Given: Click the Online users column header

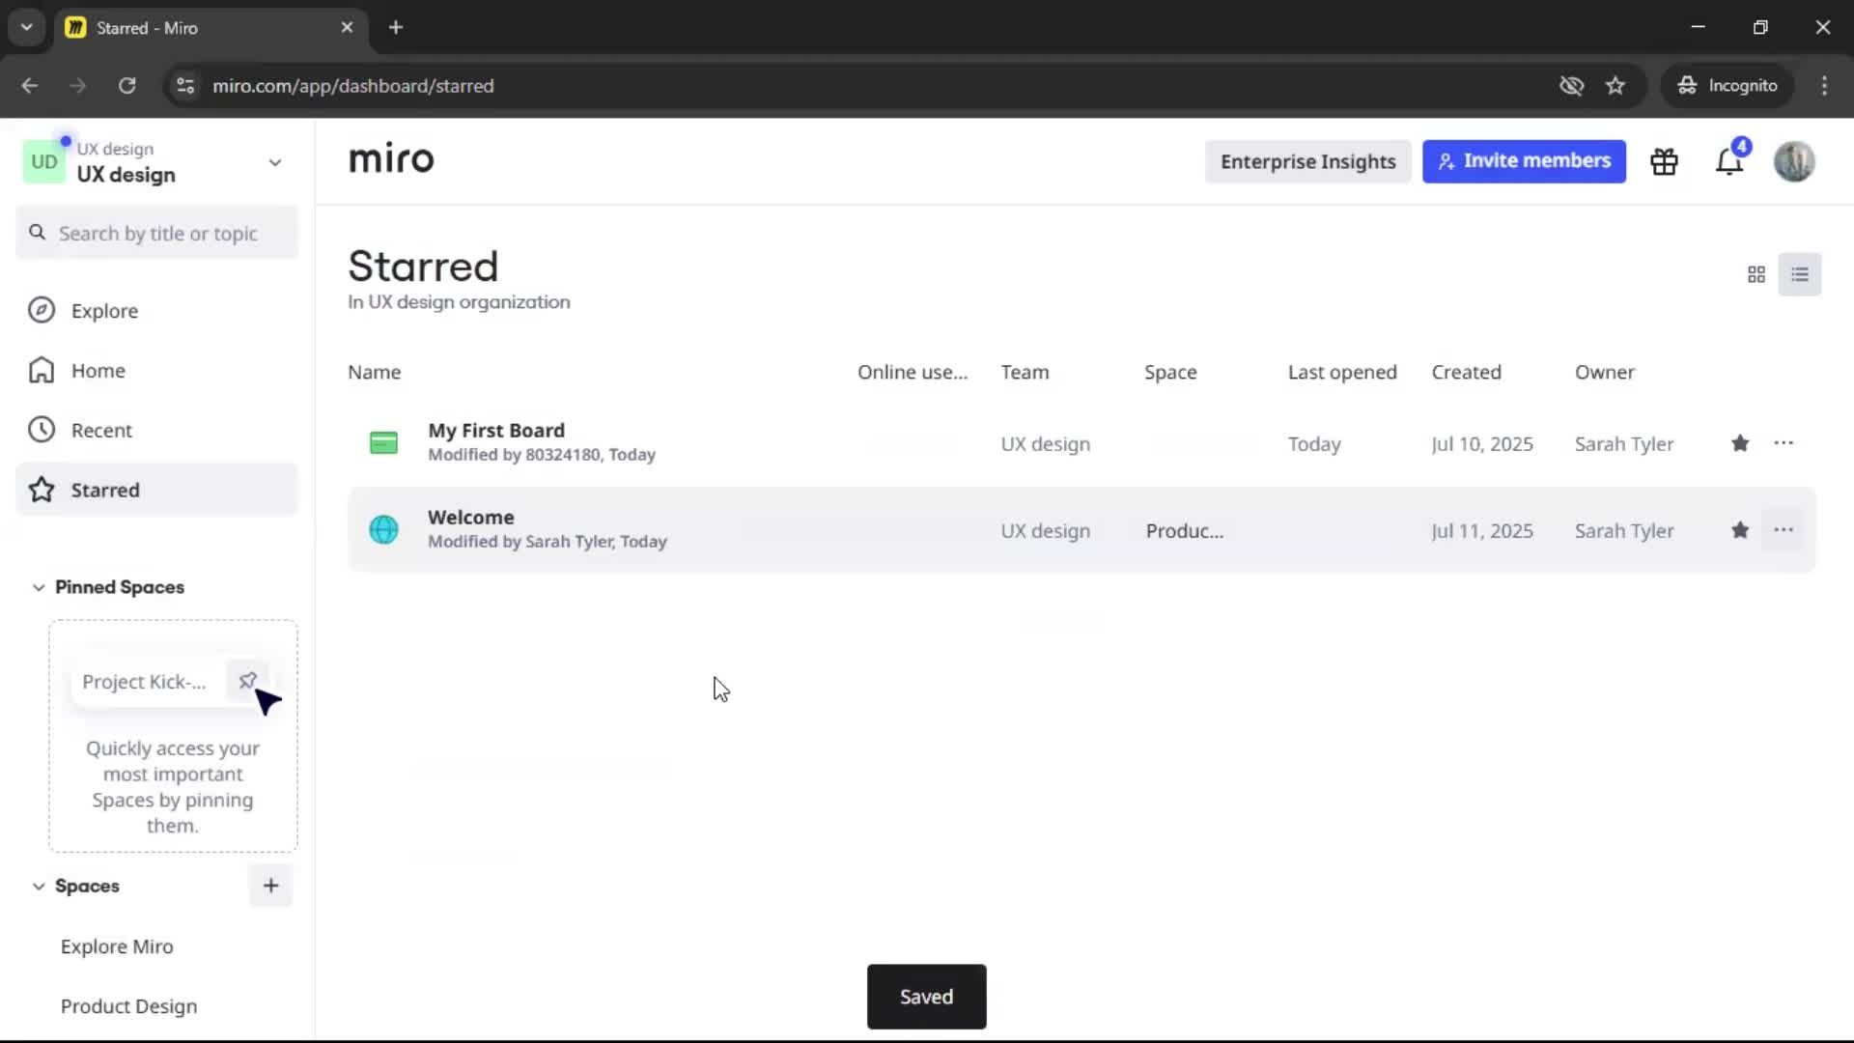Looking at the screenshot, I should coord(913,372).
